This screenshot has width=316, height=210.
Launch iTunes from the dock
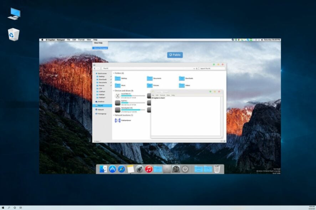point(149,169)
